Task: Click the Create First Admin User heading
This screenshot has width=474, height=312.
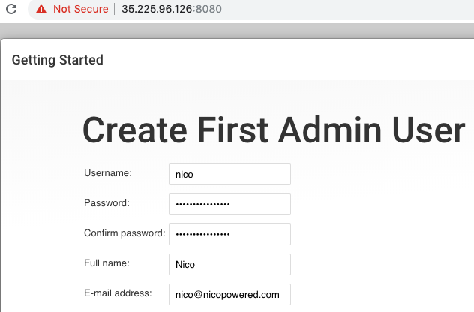Action: point(273,130)
